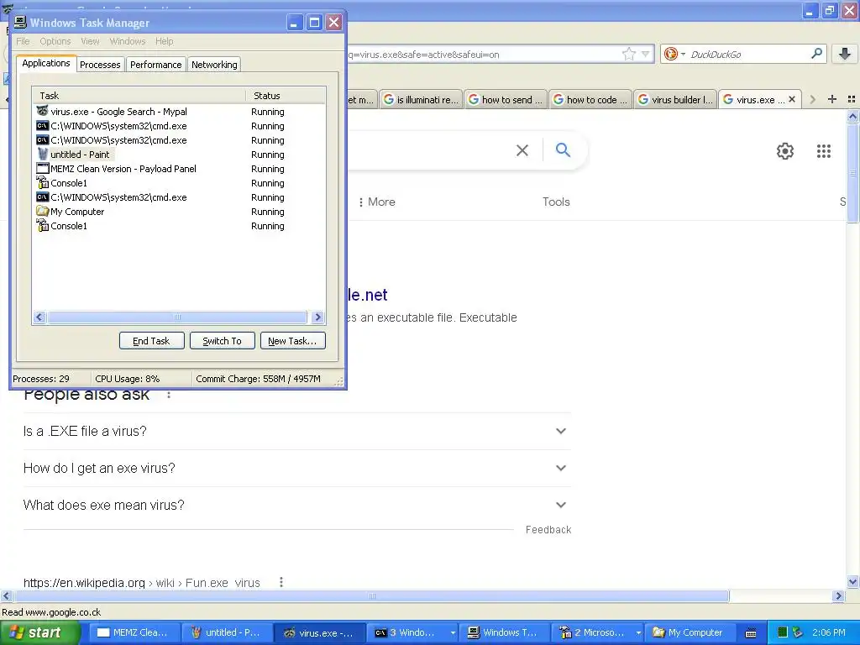The image size is (860, 645).
Task: Switch to the 'how to code' browser tab
Action: tap(590, 99)
